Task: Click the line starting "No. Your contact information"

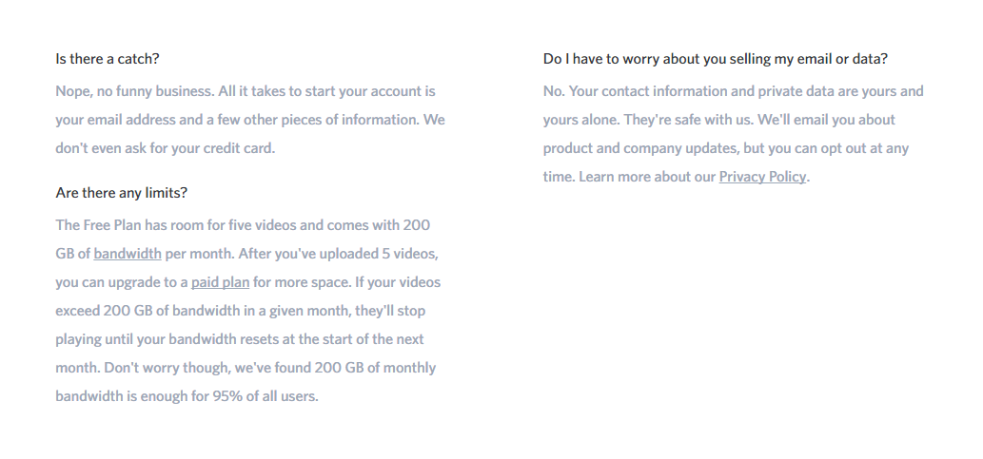Action: 733,91
